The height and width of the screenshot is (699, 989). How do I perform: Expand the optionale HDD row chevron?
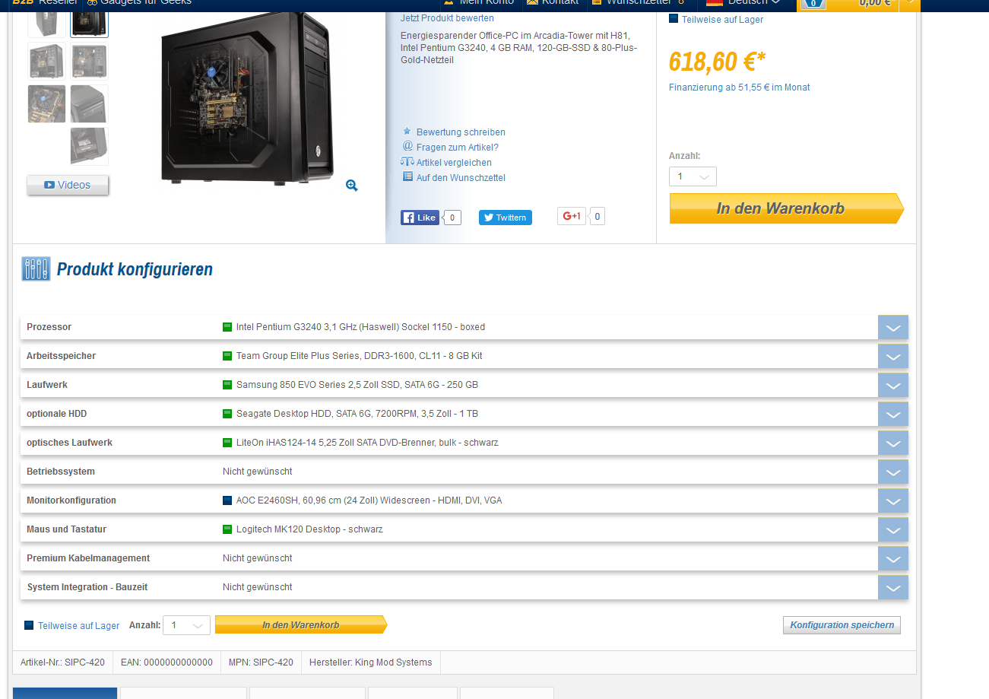point(893,414)
